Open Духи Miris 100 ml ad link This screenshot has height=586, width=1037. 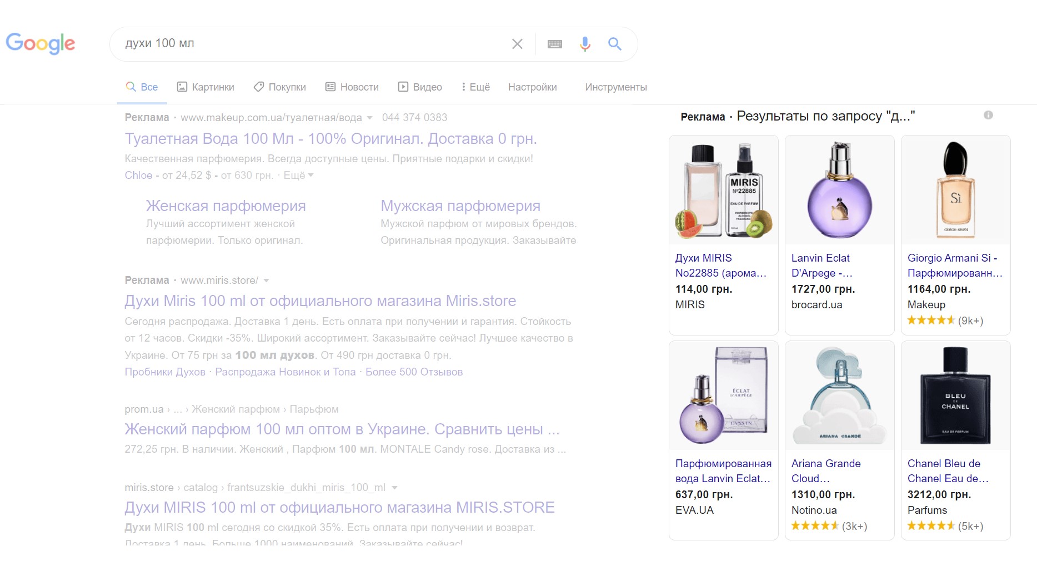[320, 301]
